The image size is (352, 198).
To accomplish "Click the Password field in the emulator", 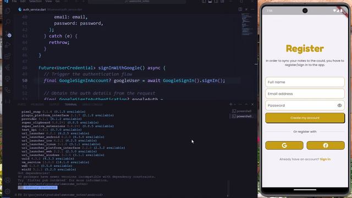I will [305, 106].
